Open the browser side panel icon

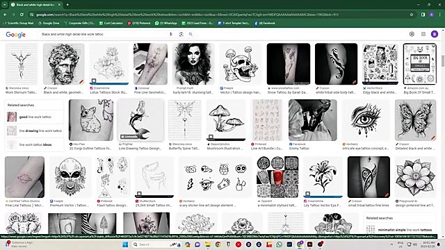coord(423,15)
